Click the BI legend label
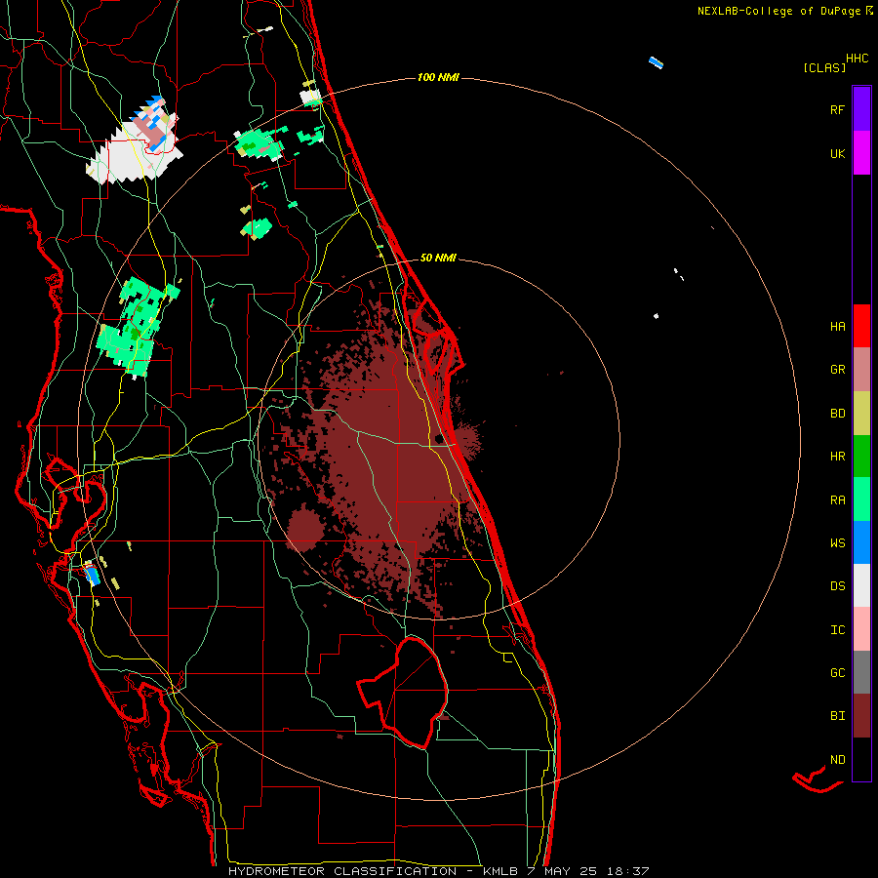 coord(838,716)
